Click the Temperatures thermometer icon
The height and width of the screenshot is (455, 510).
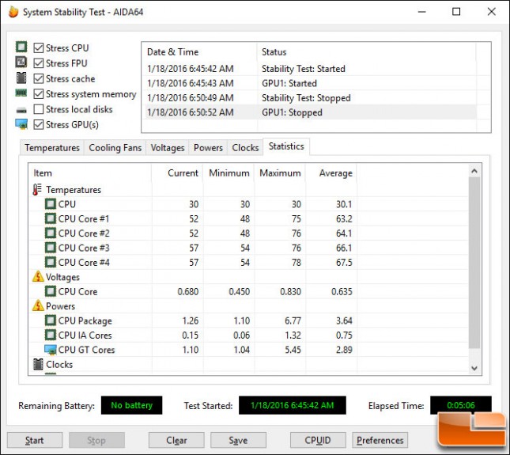coord(37,189)
